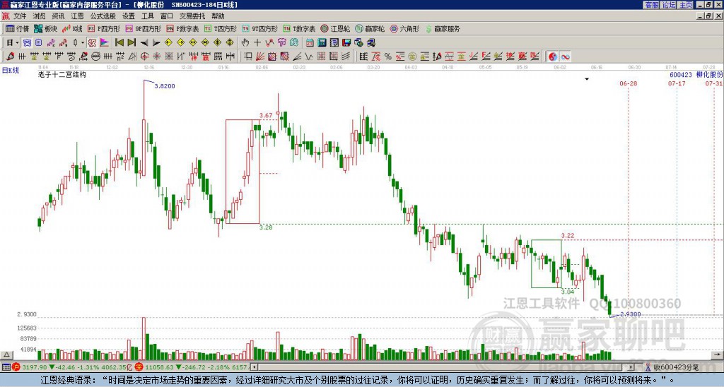Click the 600423 柳化股份 stock label
The image size is (724, 387).
tap(696, 75)
